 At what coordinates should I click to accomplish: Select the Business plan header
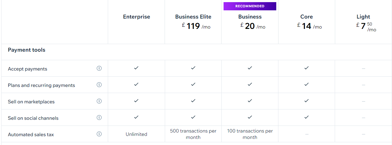point(250,17)
